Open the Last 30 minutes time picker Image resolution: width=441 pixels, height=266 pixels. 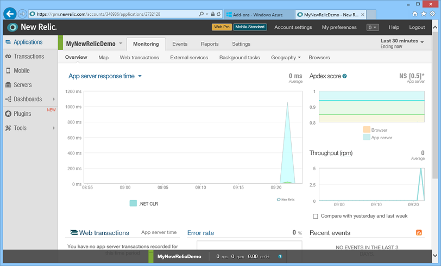click(x=402, y=44)
